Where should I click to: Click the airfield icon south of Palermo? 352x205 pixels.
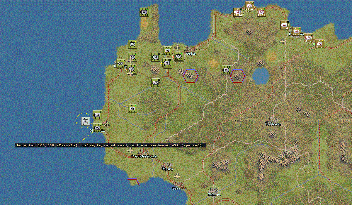point(283,41)
